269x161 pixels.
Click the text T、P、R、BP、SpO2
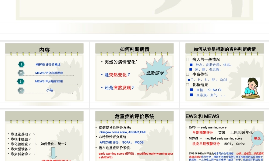pos(209,80)
